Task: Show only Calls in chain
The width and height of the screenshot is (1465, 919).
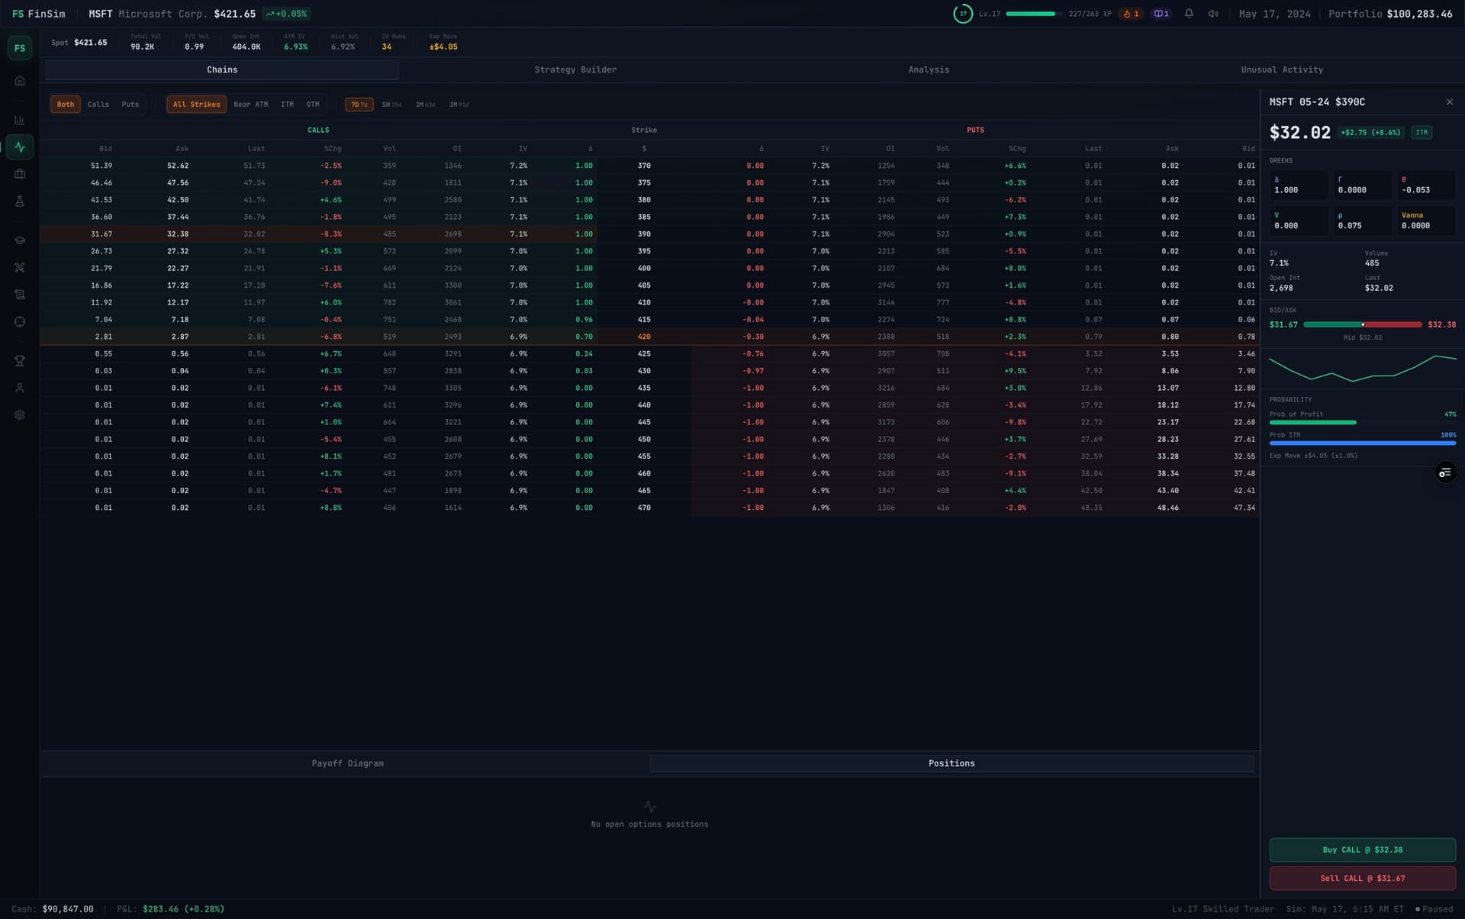Action: coord(98,105)
